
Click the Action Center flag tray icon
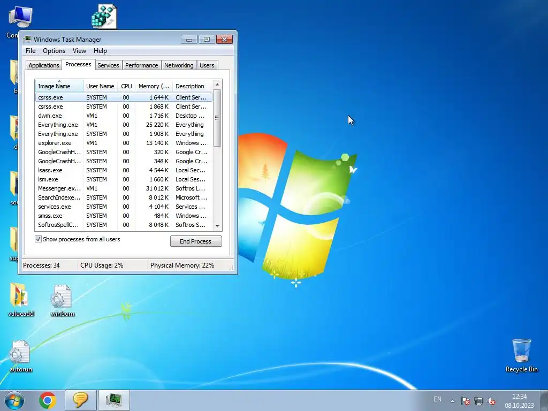pos(465,401)
